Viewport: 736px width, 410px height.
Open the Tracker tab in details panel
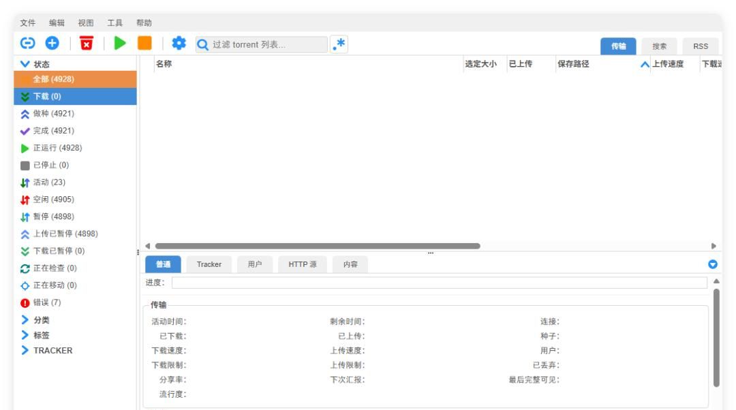tap(209, 264)
